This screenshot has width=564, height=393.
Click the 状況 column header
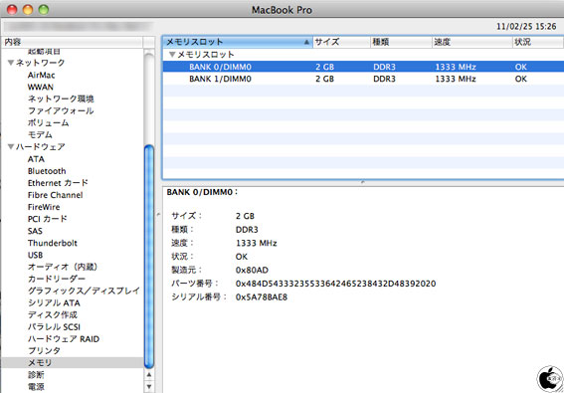pyautogui.click(x=538, y=42)
